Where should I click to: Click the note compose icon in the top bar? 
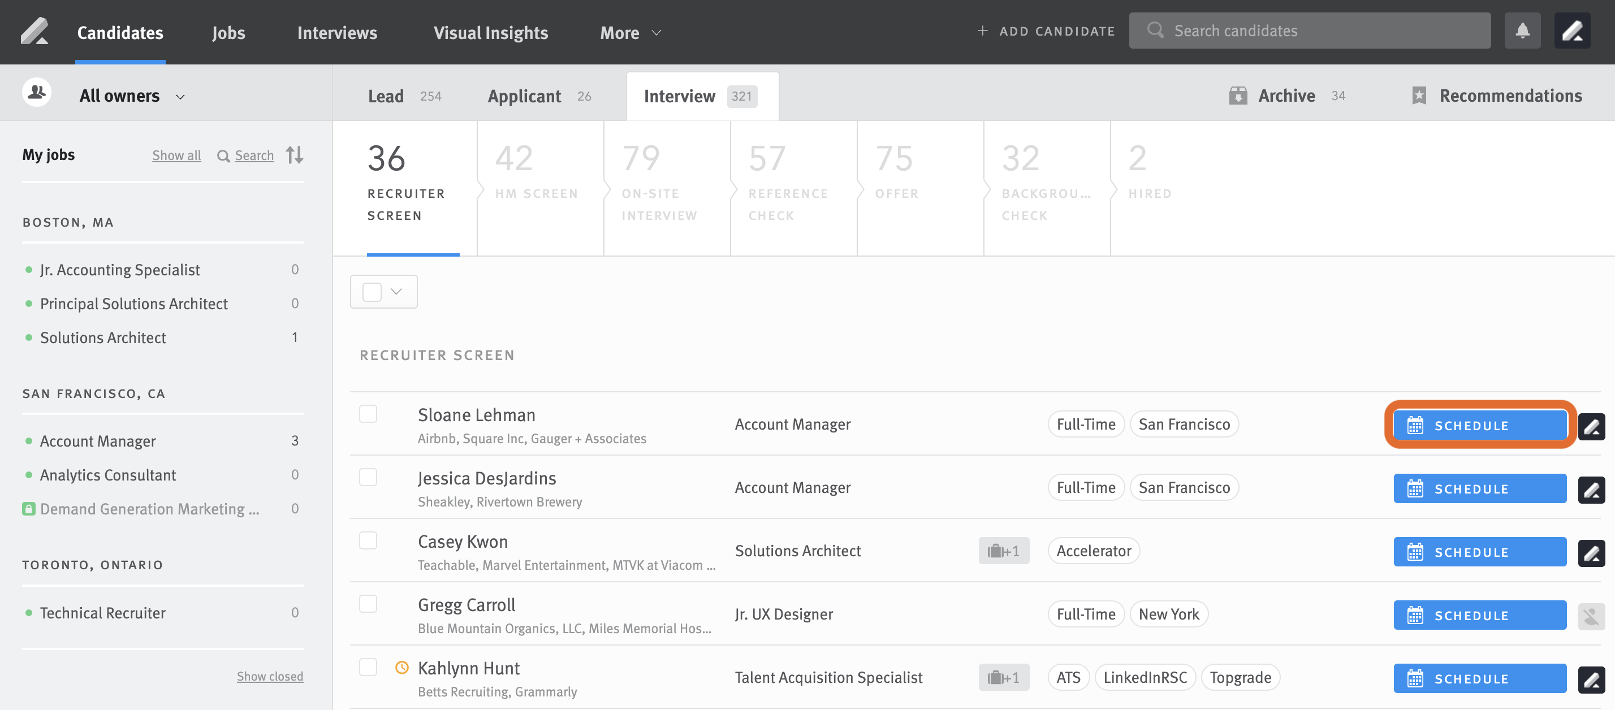click(x=1573, y=30)
